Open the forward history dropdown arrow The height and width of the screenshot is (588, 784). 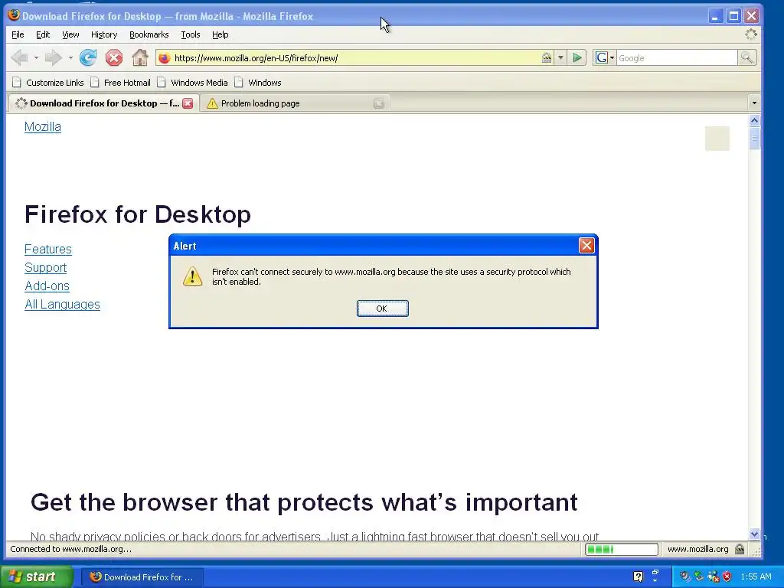pos(70,58)
